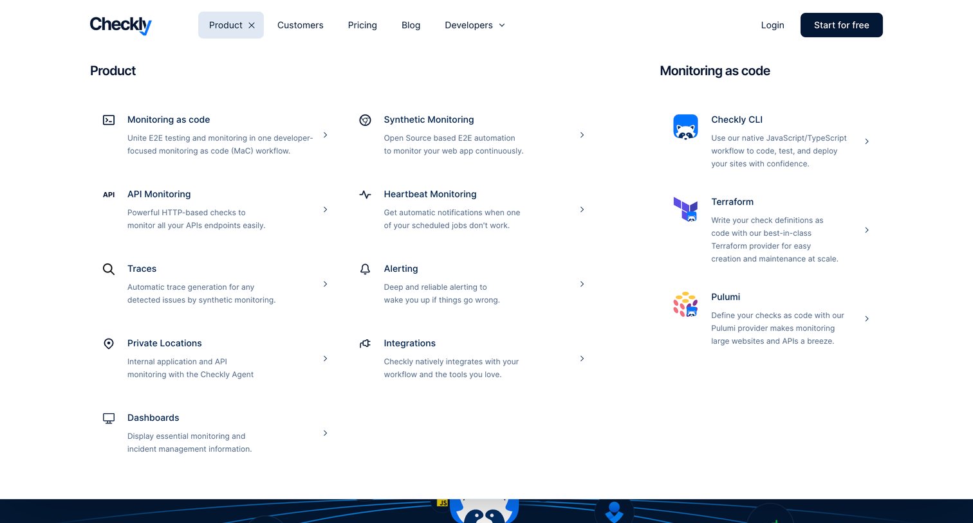Click chevron next to Pulumi
The height and width of the screenshot is (523, 973).
pos(867,319)
